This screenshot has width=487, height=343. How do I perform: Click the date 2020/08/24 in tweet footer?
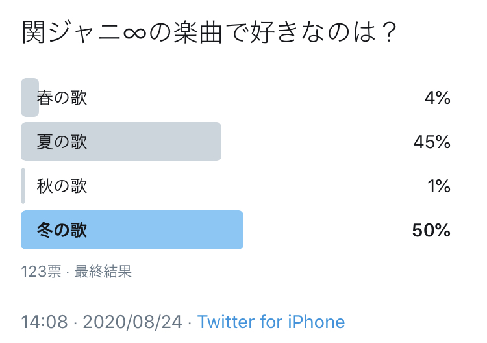[132, 322]
